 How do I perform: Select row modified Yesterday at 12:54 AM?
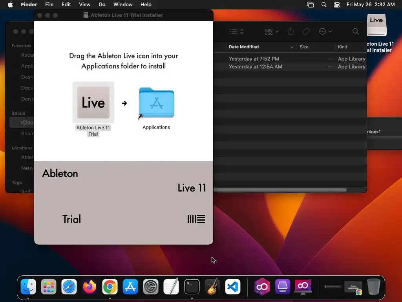[290, 67]
